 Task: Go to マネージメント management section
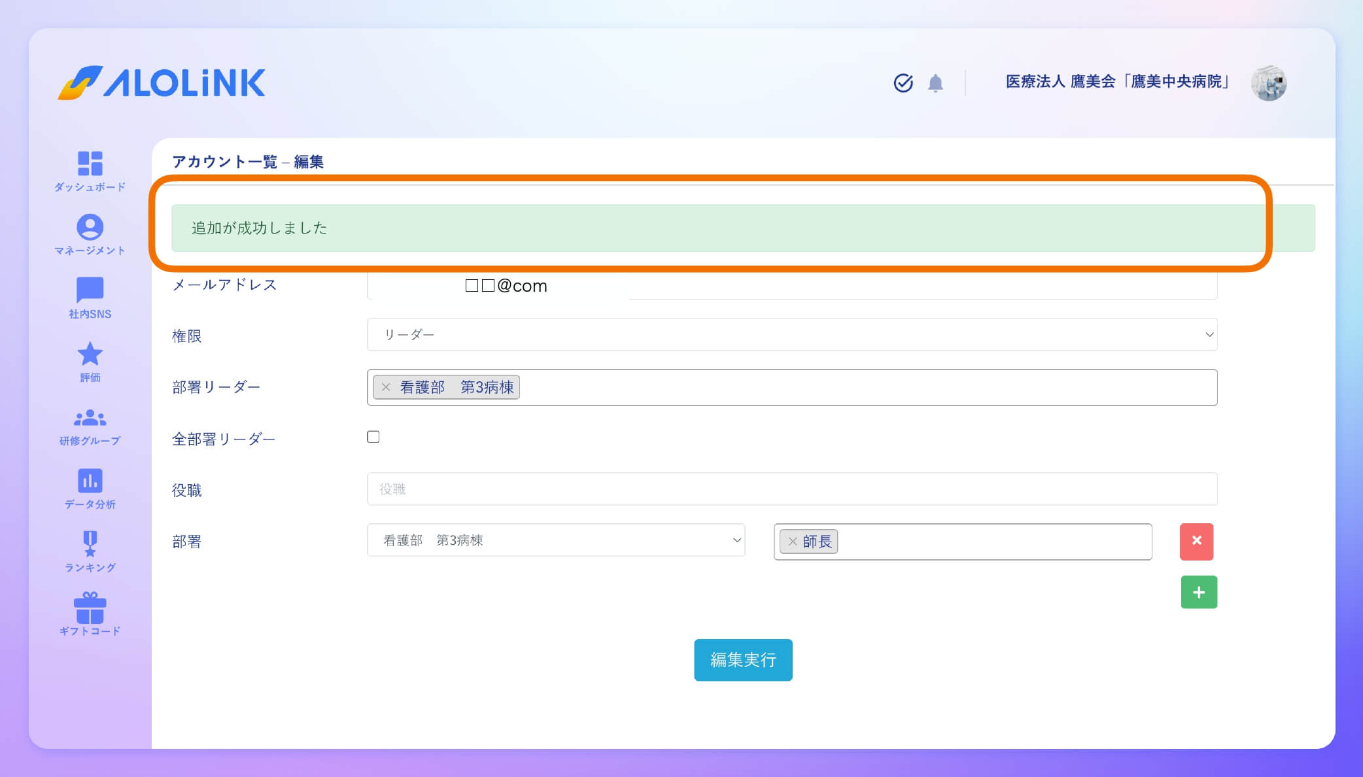tap(90, 228)
